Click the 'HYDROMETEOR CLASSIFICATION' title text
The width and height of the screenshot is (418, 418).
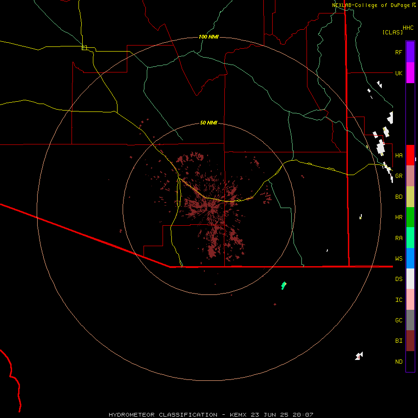(163, 415)
